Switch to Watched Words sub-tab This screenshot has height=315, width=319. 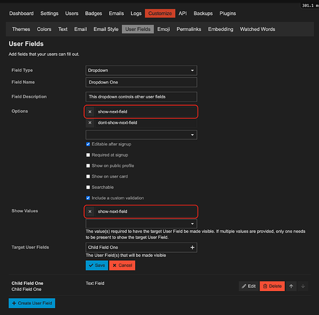coord(258,29)
